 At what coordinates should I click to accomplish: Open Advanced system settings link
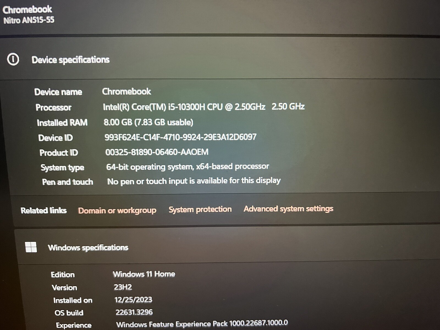tap(288, 208)
